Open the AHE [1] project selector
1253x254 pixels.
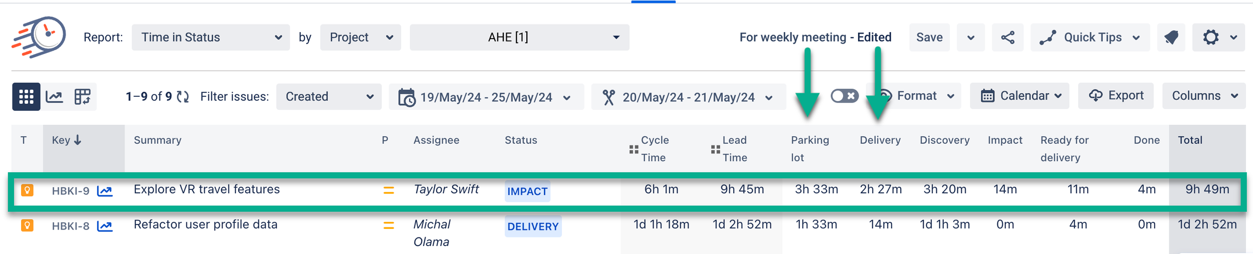519,38
